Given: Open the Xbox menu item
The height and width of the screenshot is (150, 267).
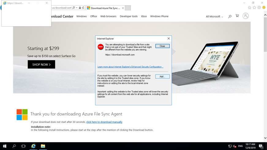Looking at the screenshot, I should (x=144, y=16).
